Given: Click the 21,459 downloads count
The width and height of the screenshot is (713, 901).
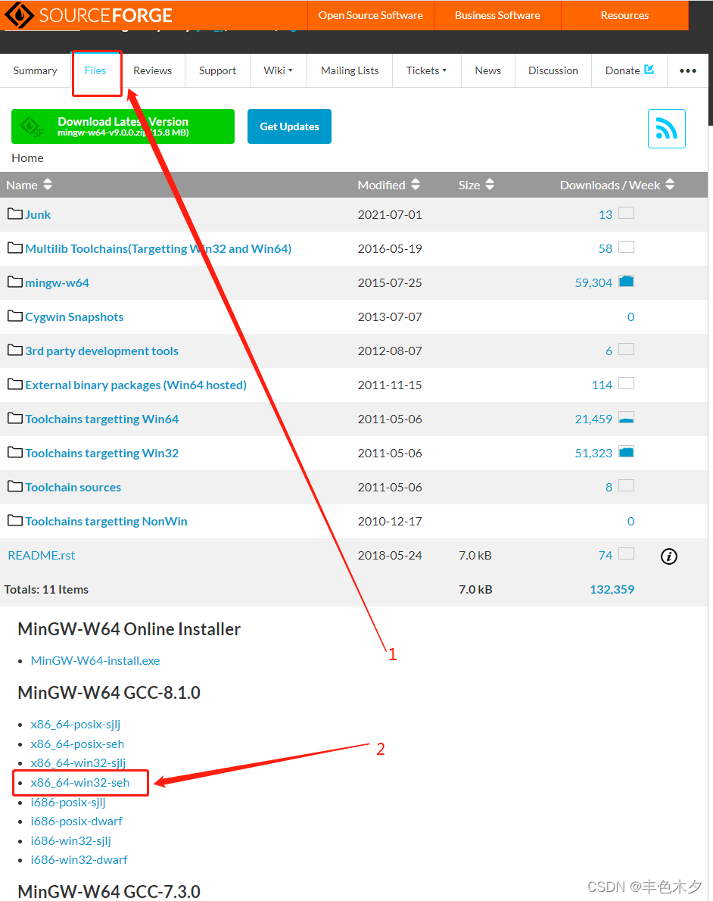Looking at the screenshot, I should point(593,419).
